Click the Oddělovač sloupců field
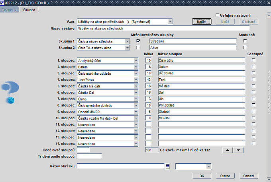Viewport: 271px width, 182px height. (83, 150)
